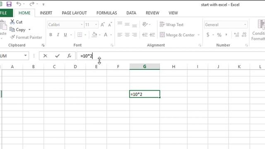The image size is (265, 149).
Task: Expand the font color palette arrow
Action: coord(111,35)
